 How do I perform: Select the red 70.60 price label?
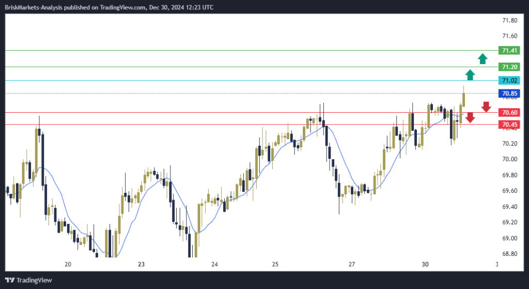pyautogui.click(x=510, y=113)
